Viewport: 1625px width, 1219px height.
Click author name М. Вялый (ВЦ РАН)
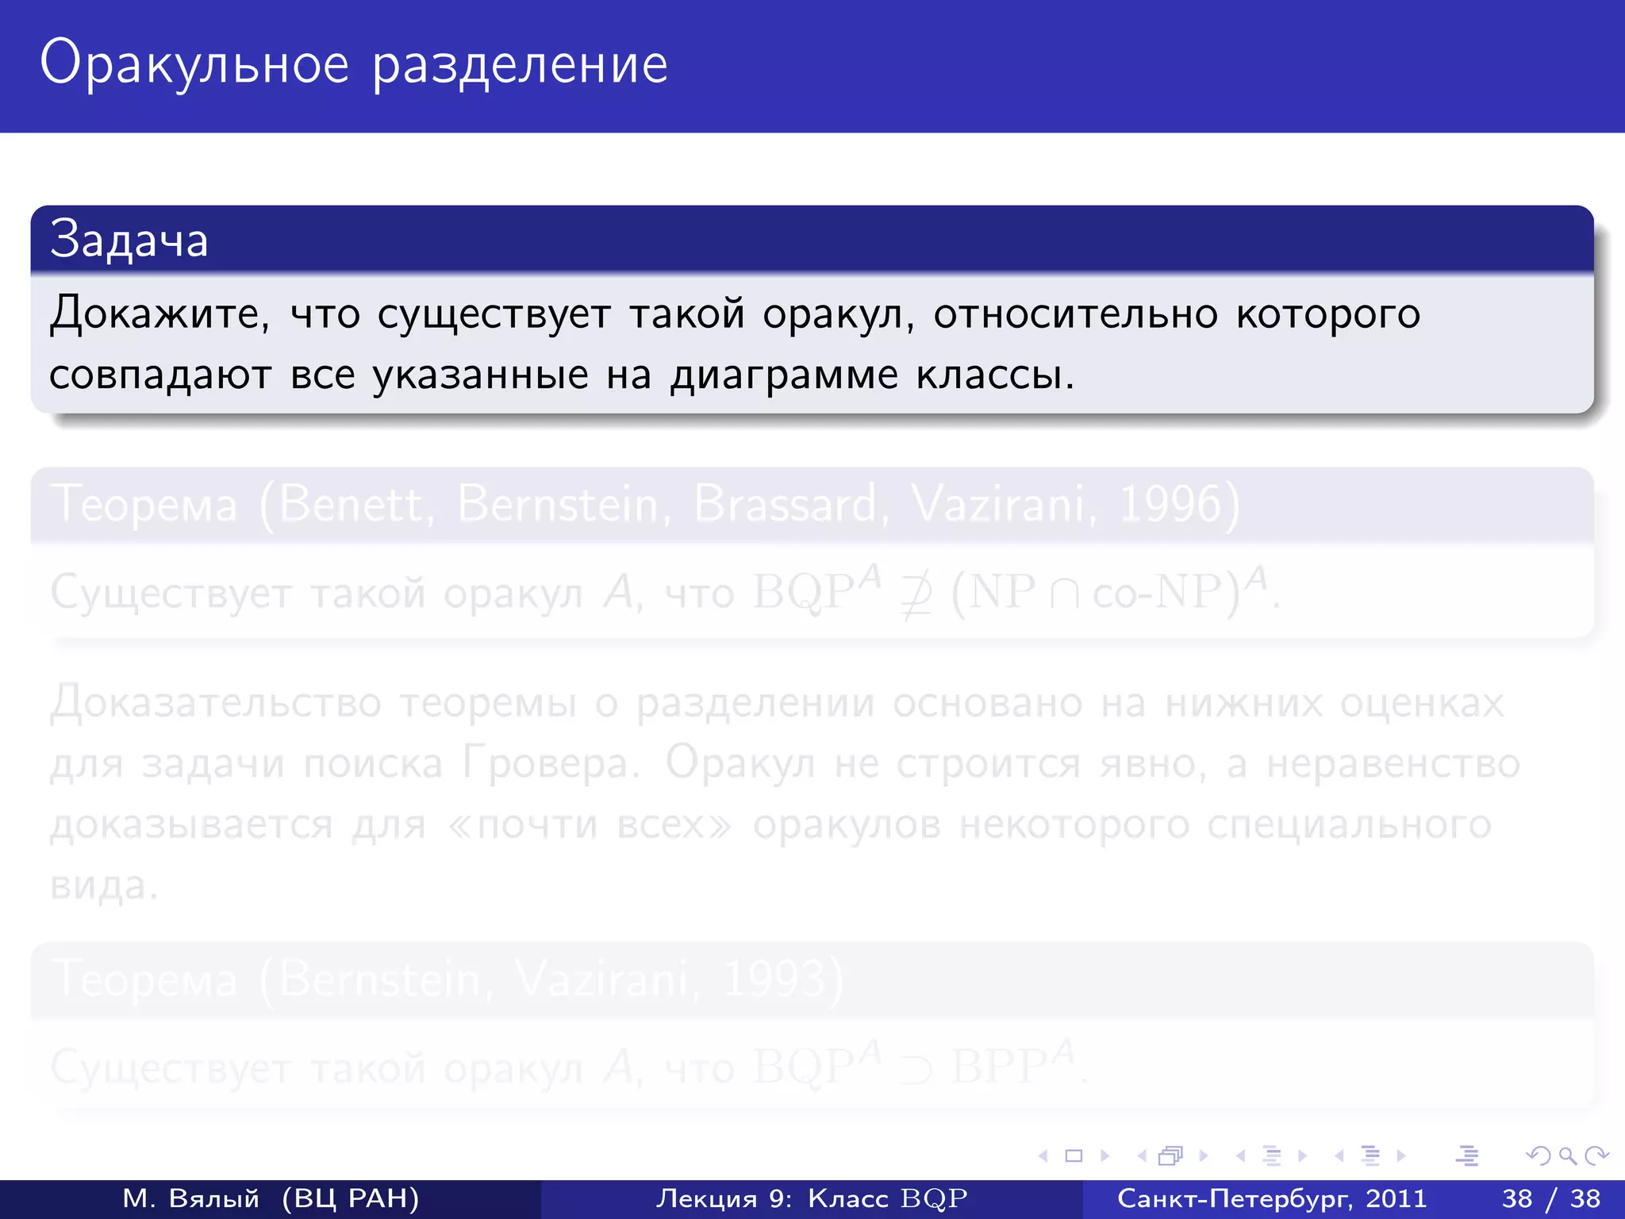coord(271,1198)
